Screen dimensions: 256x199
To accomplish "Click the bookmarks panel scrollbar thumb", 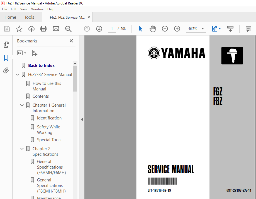I will point(75,79).
